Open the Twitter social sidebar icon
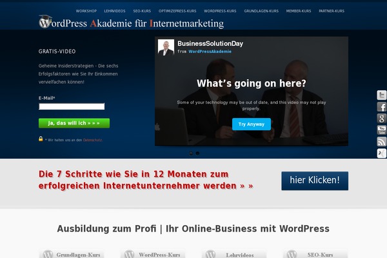 tap(382, 95)
